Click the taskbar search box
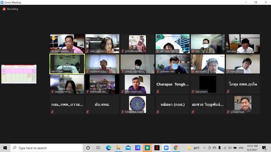 tap(47, 148)
